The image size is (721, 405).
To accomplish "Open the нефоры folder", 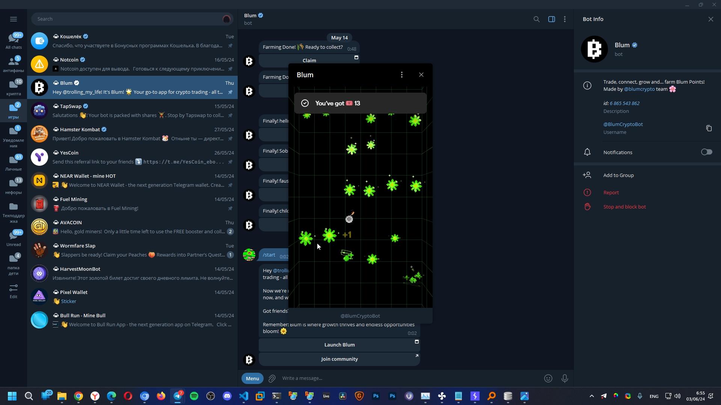I will click(14, 186).
